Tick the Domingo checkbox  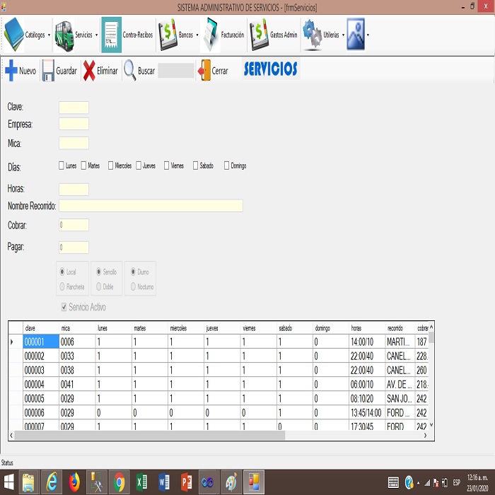[227, 165]
